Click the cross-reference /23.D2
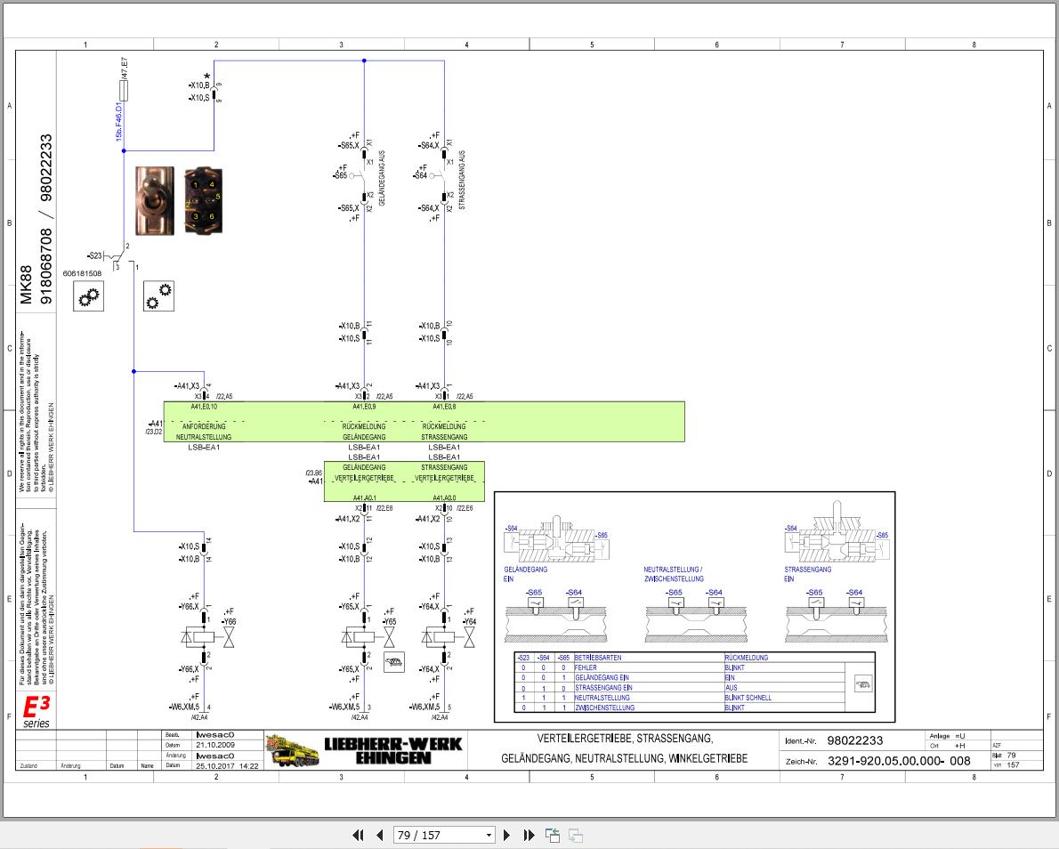 pos(154,432)
